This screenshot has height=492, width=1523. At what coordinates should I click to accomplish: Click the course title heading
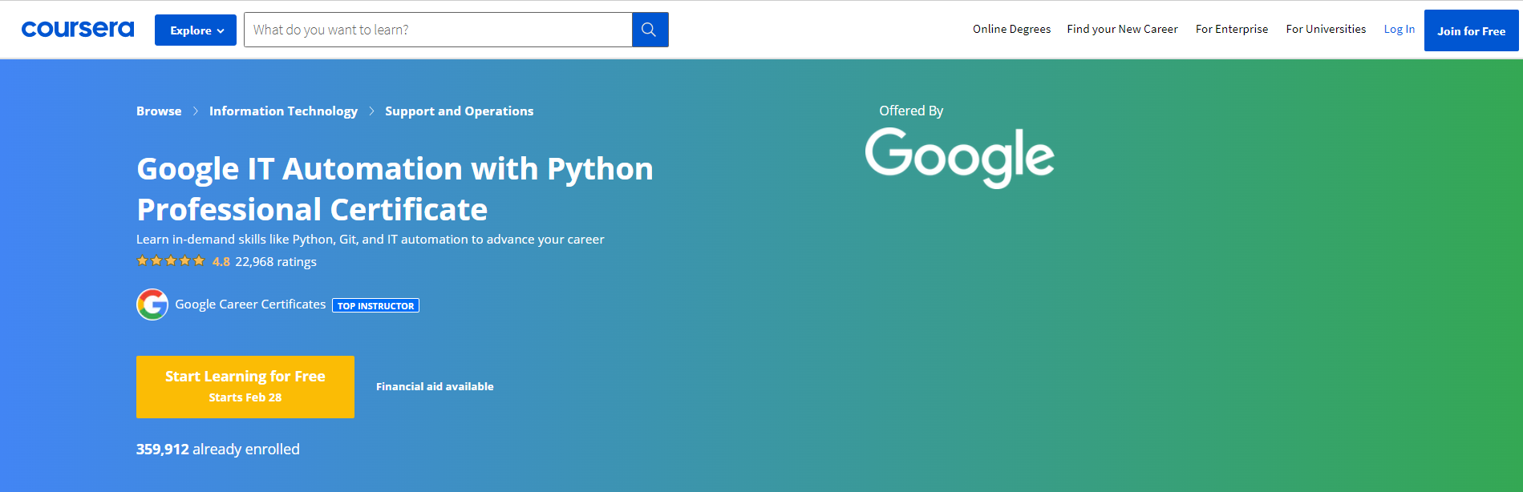click(395, 189)
